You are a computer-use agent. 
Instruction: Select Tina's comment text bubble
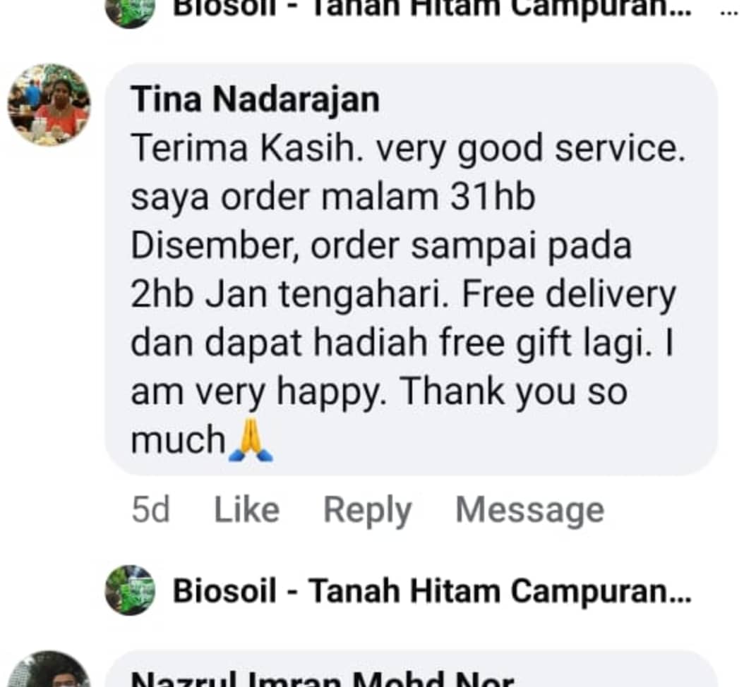[x=411, y=269]
